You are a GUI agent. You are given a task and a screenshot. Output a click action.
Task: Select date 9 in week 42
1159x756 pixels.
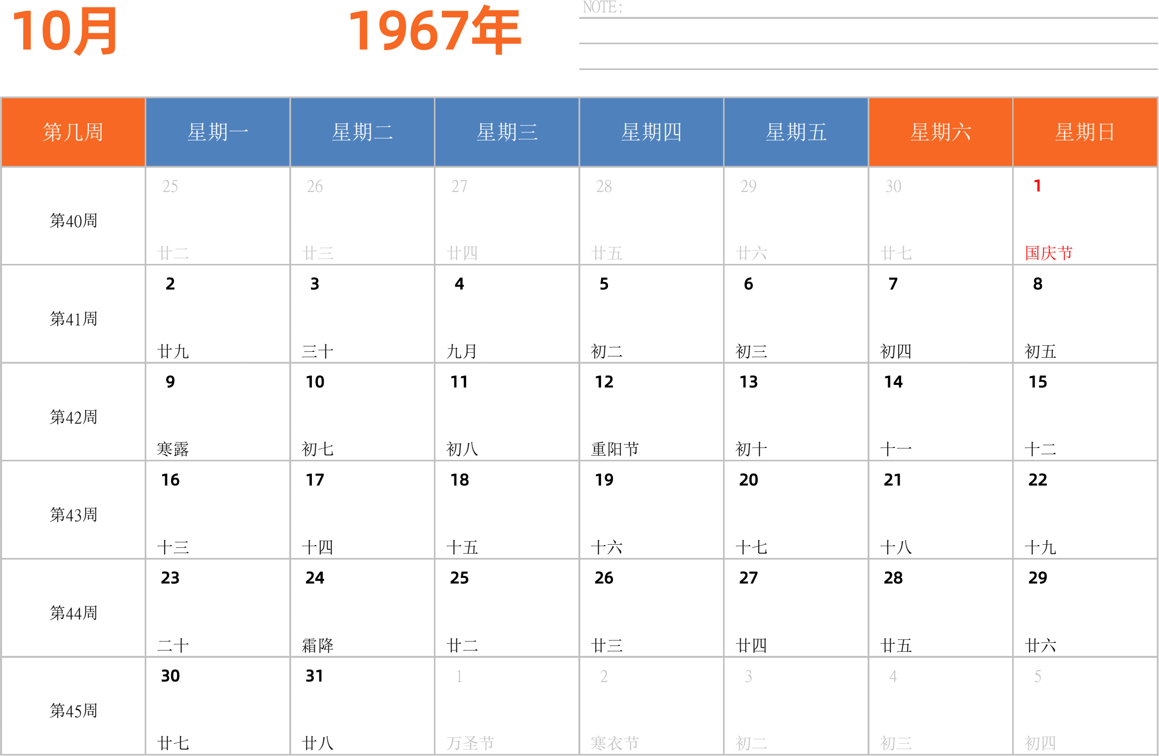coord(170,382)
